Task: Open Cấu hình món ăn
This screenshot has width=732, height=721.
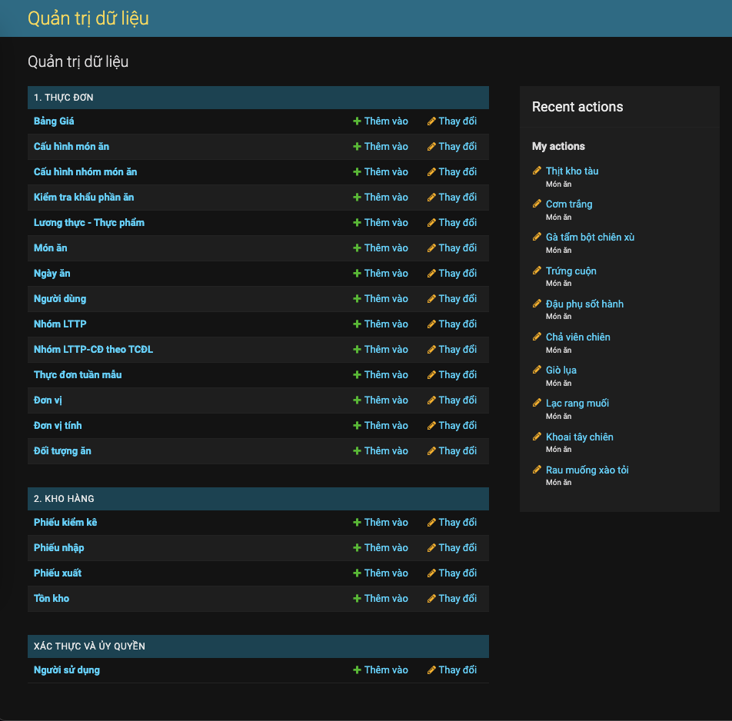Action: click(72, 146)
